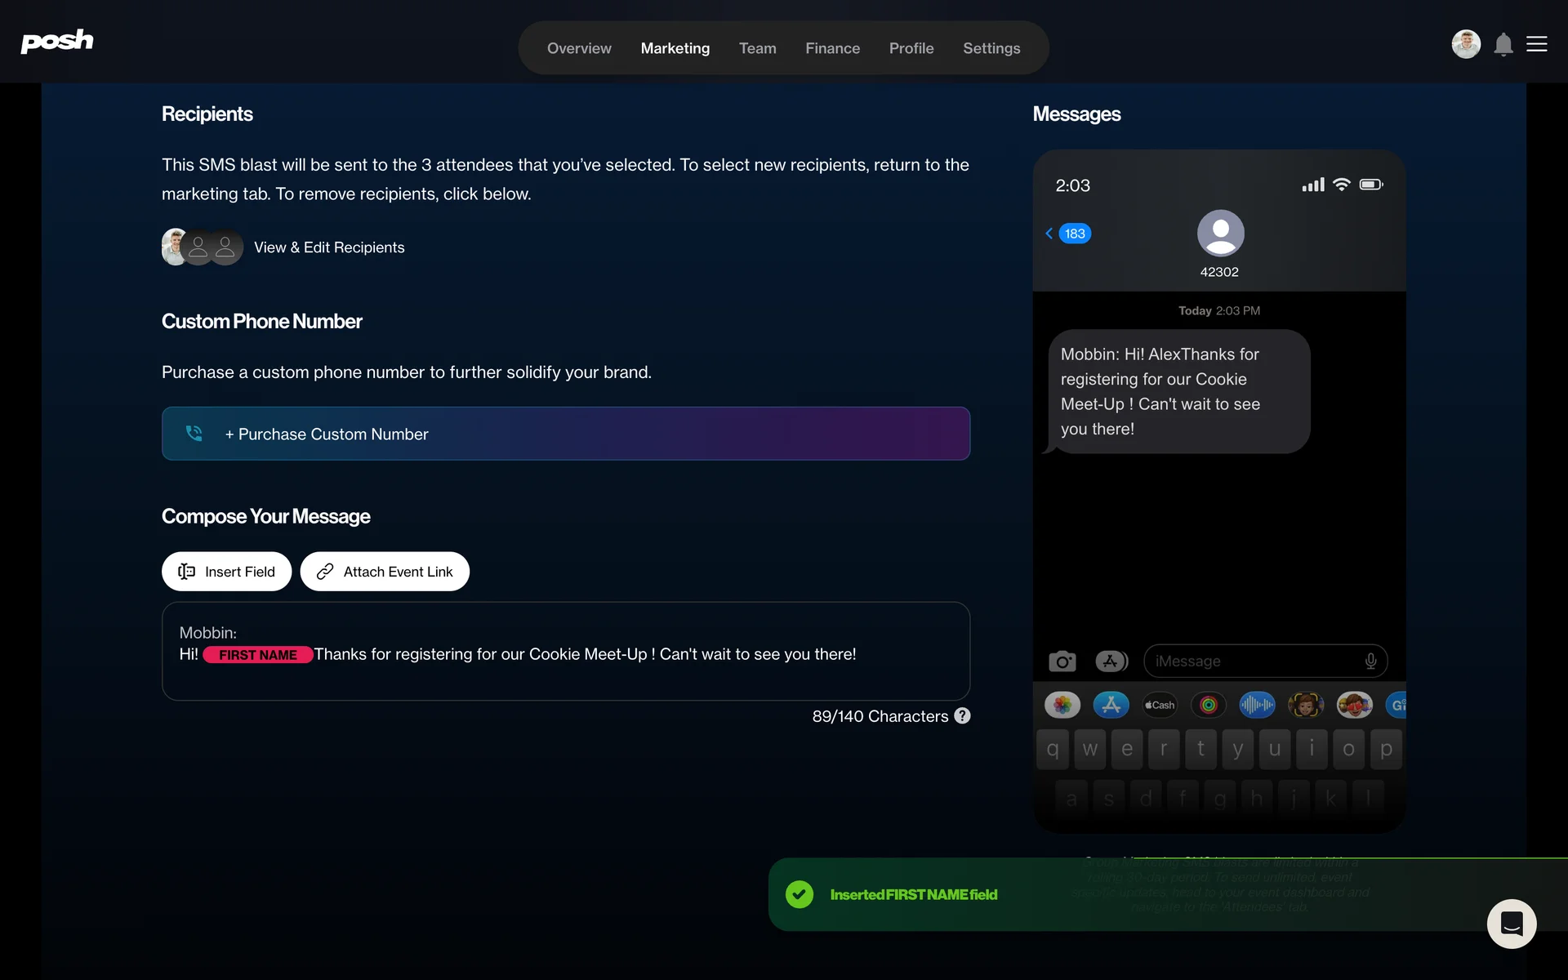This screenshot has width=1568, height=980.
Task: Click the Apple Cash icon in preview
Action: point(1160,705)
